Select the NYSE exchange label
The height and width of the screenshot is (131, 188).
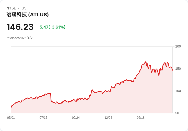[x=11, y=8]
